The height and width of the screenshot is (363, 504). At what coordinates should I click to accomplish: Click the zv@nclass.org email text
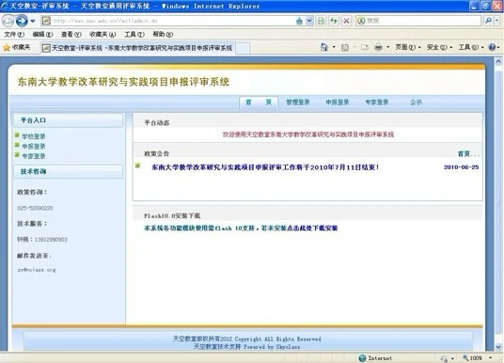click(37, 270)
